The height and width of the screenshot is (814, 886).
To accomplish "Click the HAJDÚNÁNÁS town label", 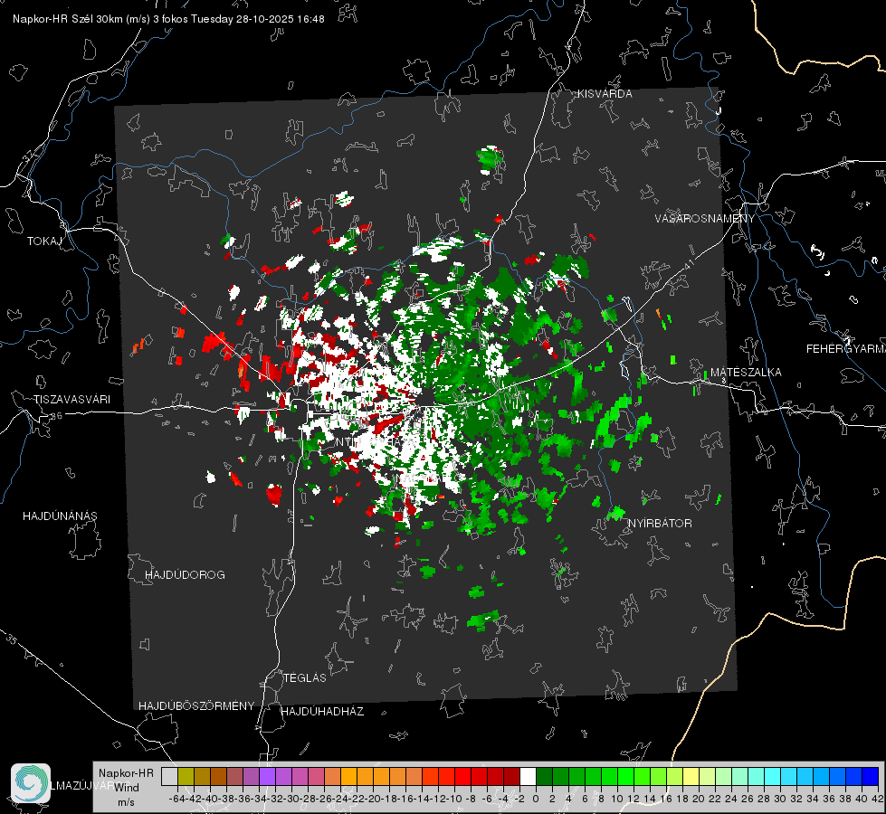I will [60, 516].
